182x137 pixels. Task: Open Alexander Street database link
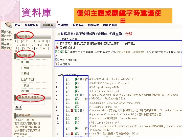(135, 110)
